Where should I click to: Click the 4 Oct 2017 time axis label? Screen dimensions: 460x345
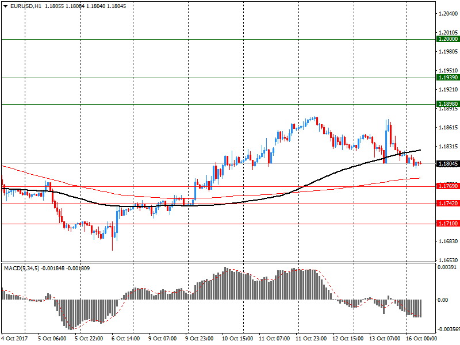(15, 338)
